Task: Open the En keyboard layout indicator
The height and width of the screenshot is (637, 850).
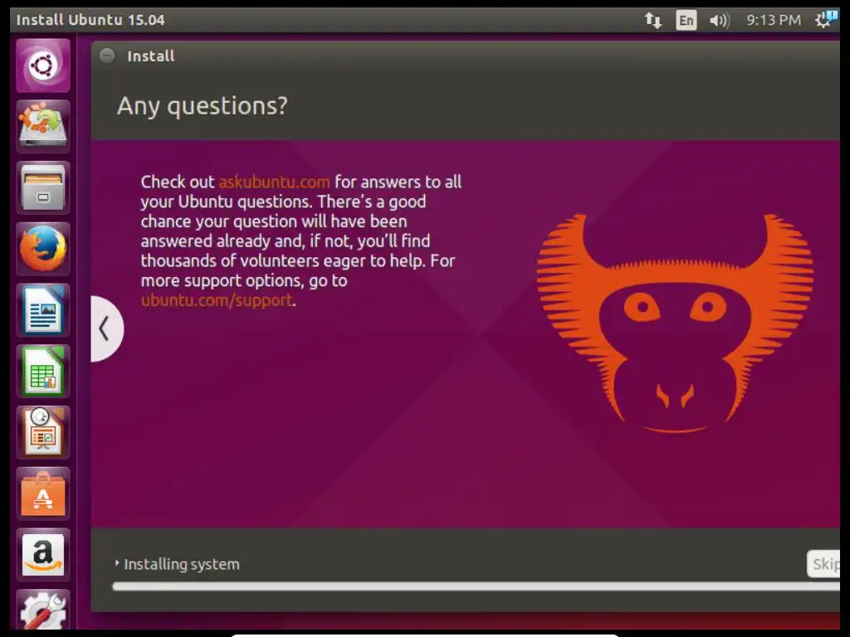Action: point(686,21)
